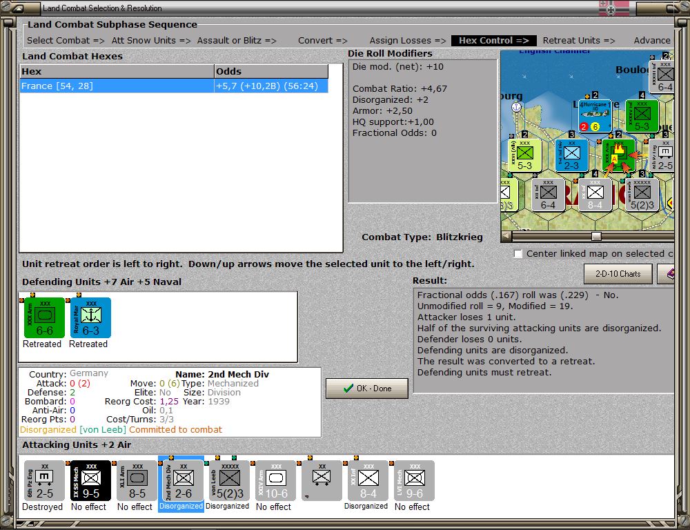This screenshot has height=530, width=690.
Task: Select the blue 2-3 infantry division on map
Action: [571, 155]
